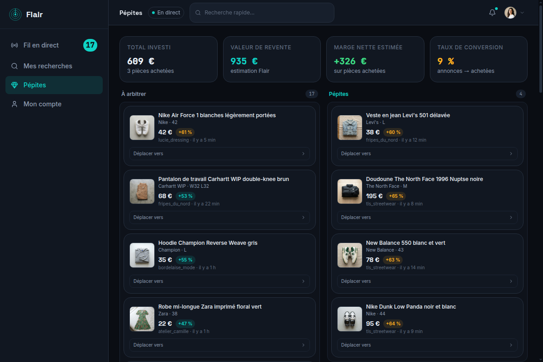Click title Pantalon de travail Carhartt WIP
The image size is (543, 362).
tap(224, 179)
